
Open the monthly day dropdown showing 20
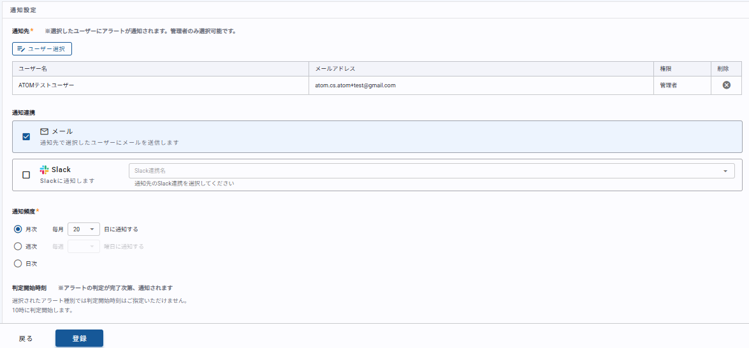coord(84,229)
